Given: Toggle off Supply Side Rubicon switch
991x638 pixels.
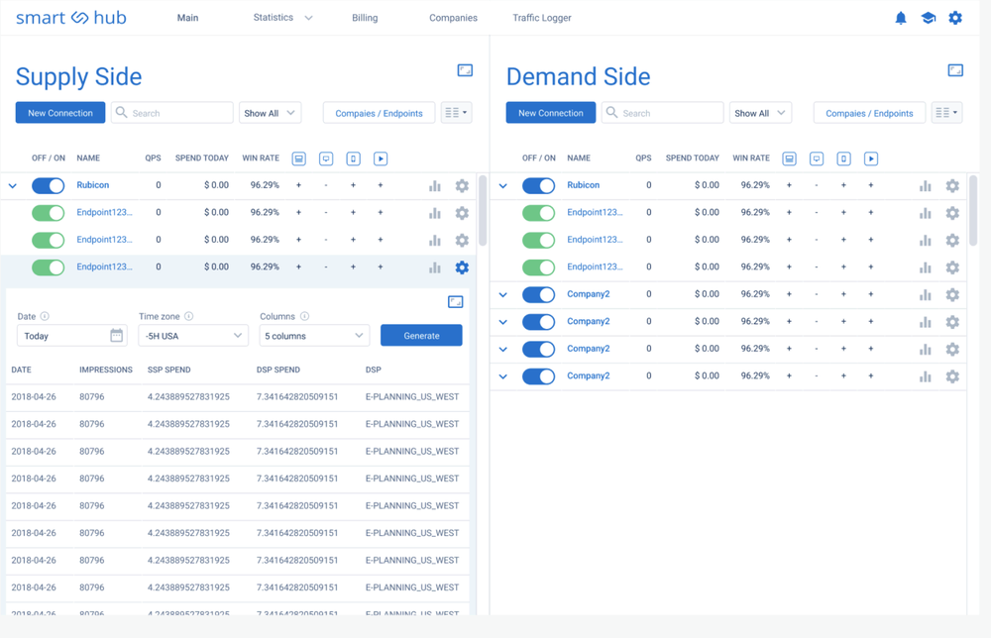Looking at the screenshot, I should click(x=48, y=185).
